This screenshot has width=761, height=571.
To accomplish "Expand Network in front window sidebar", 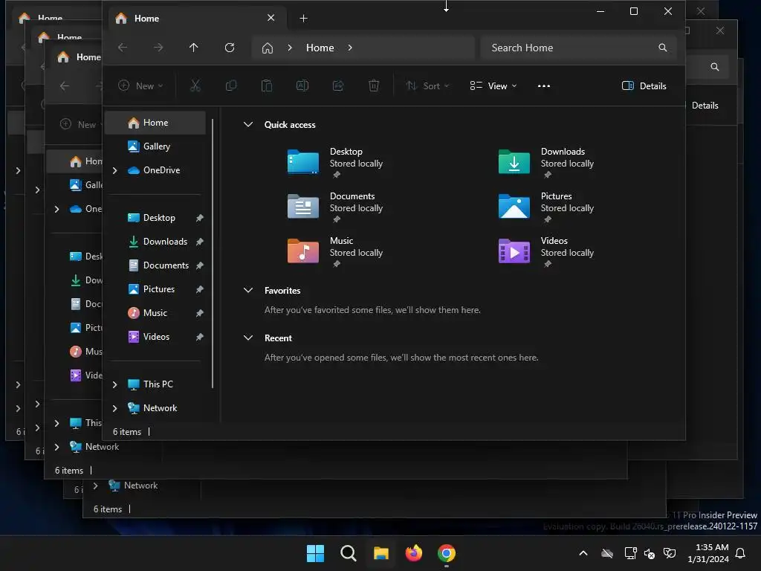I will coord(115,408).
